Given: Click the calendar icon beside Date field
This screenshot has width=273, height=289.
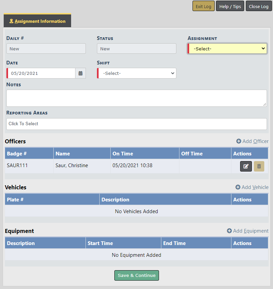Looking at the screenshot, I should pos(80,73).
